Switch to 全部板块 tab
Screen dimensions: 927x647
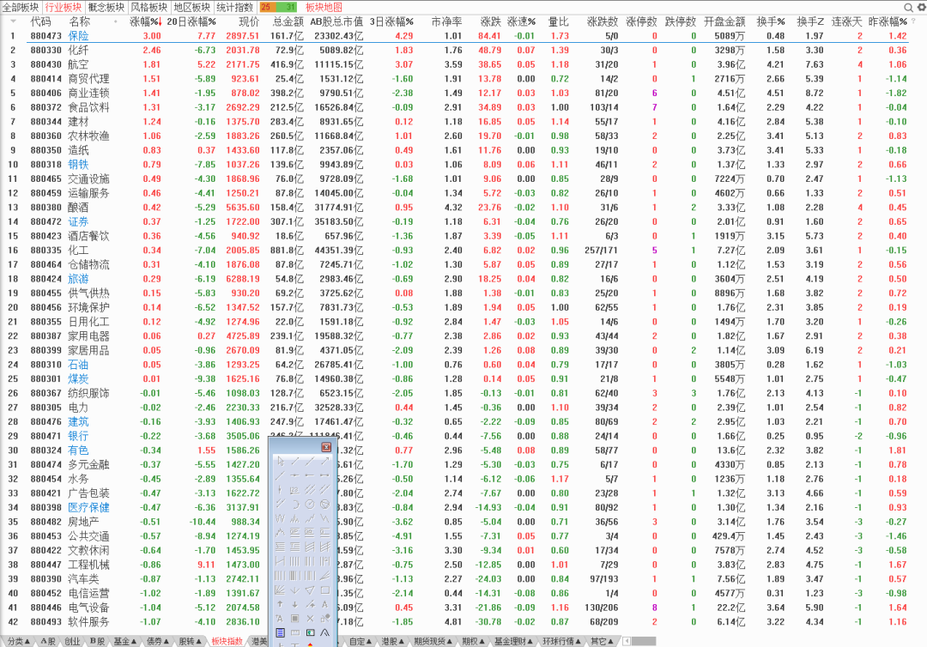tap(21, 7)
